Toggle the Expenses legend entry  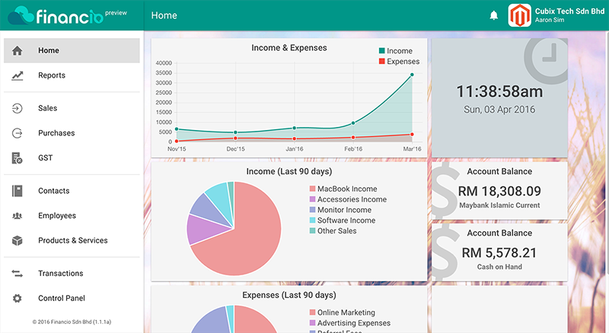tap(399, 62)
